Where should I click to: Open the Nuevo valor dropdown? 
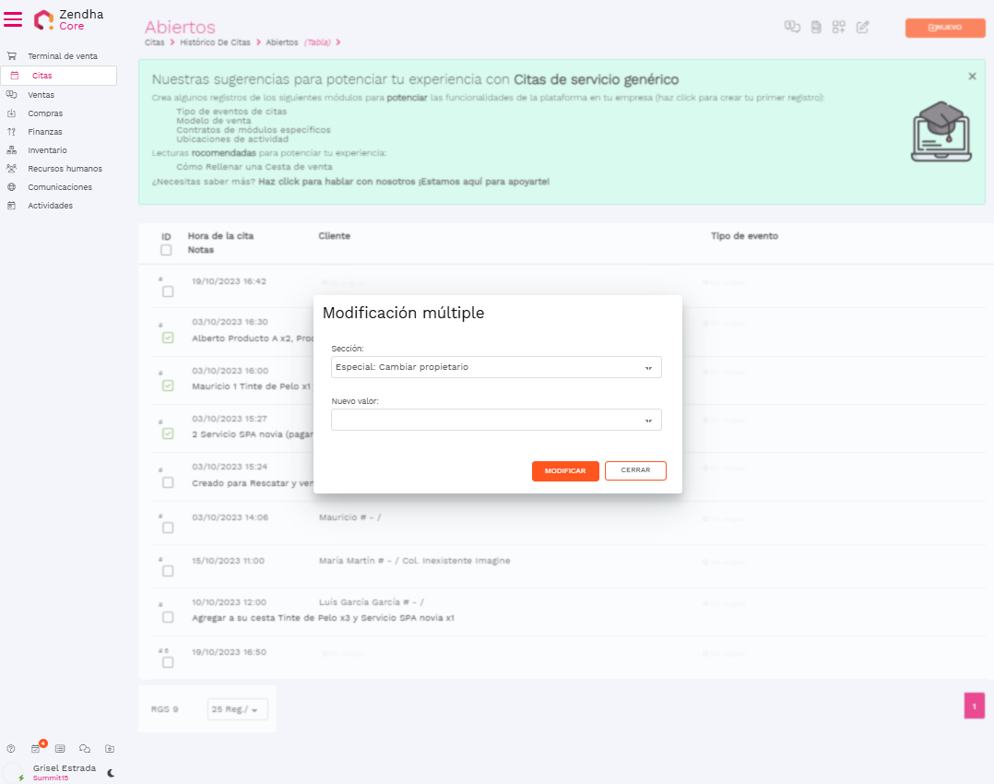[496, 421]
